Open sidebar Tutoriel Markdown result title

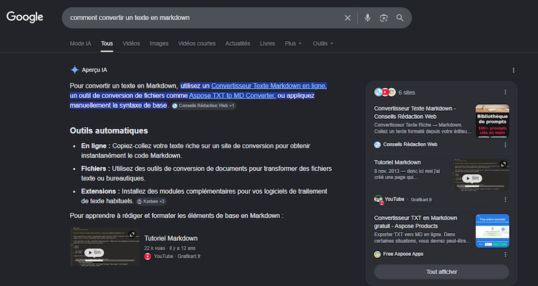tap(397, 162)
